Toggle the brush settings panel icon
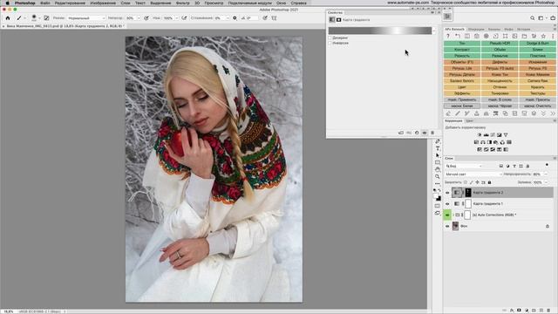The image size is (558, 314). 46,17
